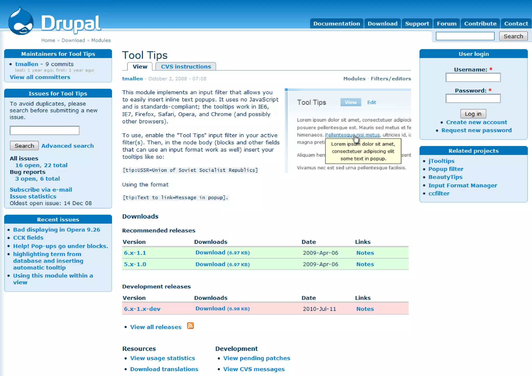Click the issues search text field

pyautogui.click(x=44, y=130)
